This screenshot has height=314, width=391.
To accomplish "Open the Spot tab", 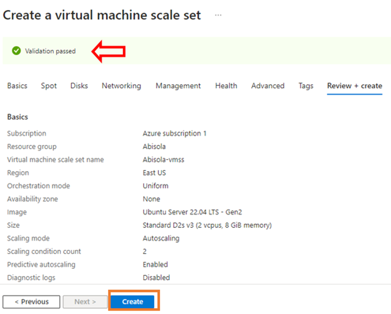I will click(49, 86).
